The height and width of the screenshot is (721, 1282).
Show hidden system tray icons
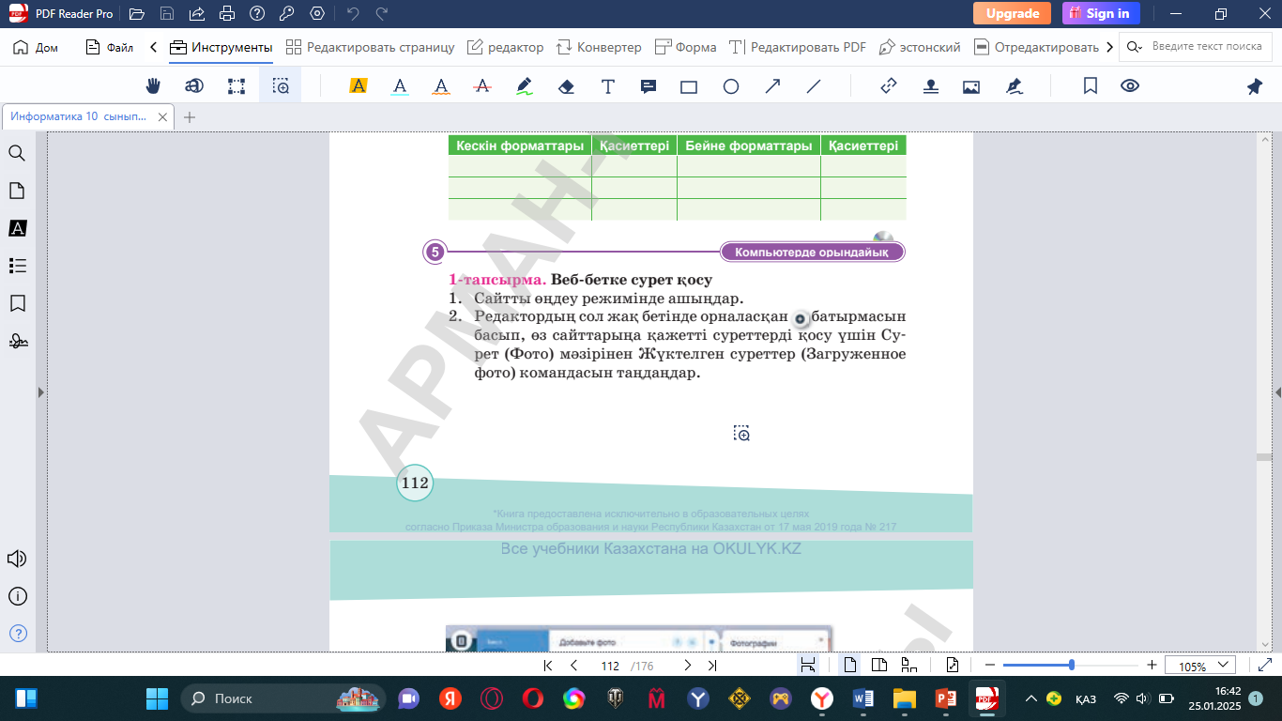1031,698
